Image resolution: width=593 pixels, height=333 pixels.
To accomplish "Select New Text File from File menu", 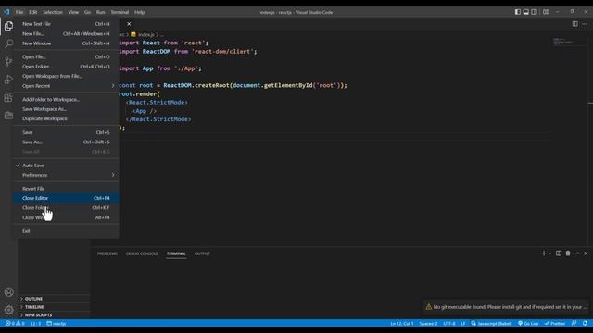I will tap(66, 24).
